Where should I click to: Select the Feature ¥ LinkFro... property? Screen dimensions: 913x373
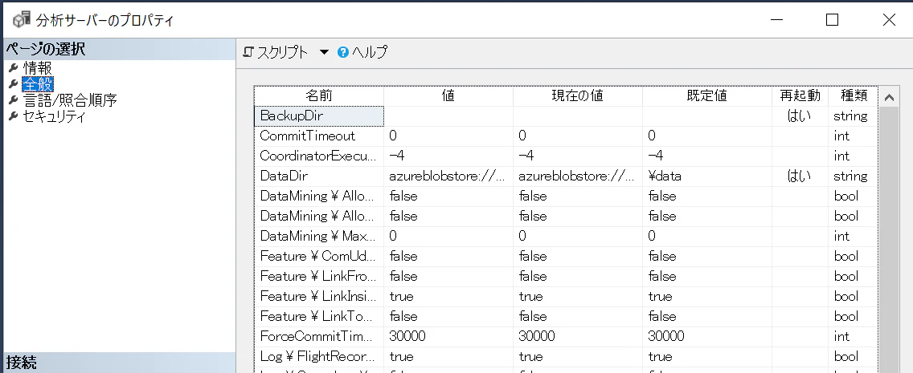click(x=319, y=276)
